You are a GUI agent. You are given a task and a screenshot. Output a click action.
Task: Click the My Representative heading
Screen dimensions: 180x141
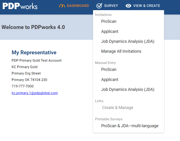tap(34, 53)
